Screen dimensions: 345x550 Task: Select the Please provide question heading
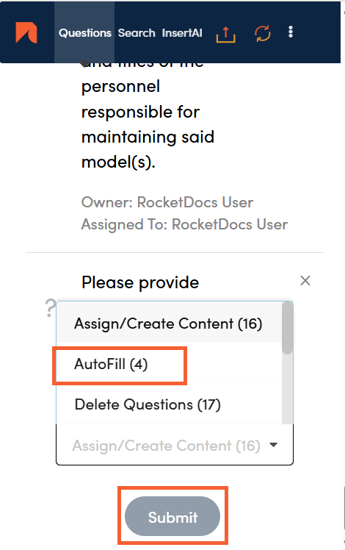click(140, 282)
